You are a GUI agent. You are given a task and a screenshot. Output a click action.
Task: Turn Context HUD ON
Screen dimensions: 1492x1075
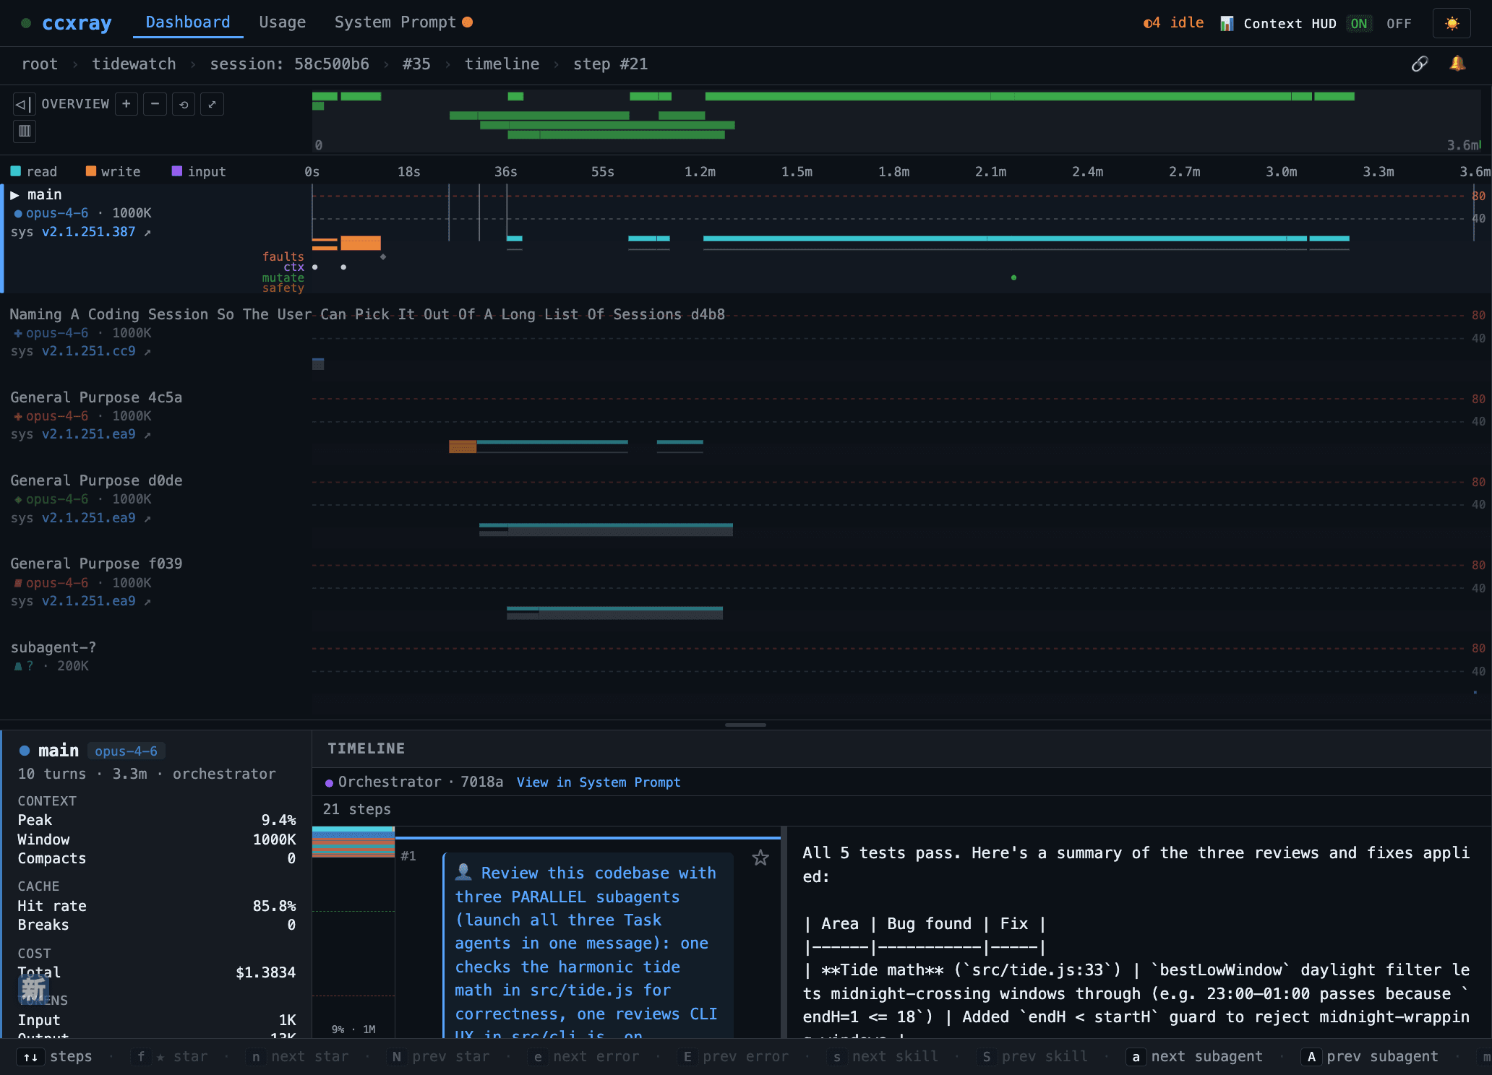(x=1359, y=24)
